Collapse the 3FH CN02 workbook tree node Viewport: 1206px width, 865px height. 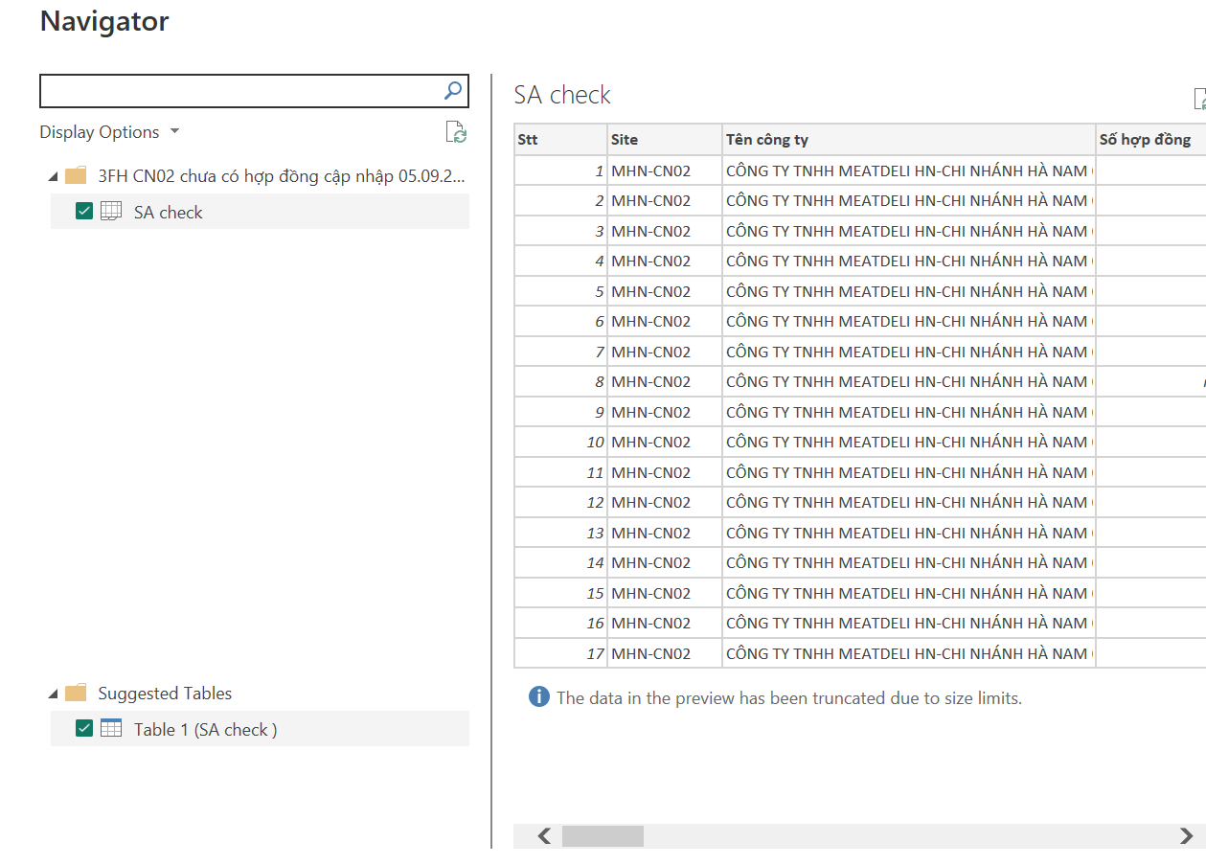tap(52, 176)
